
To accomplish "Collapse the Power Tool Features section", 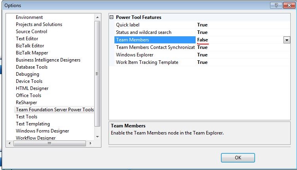I will tap(112, 17).
